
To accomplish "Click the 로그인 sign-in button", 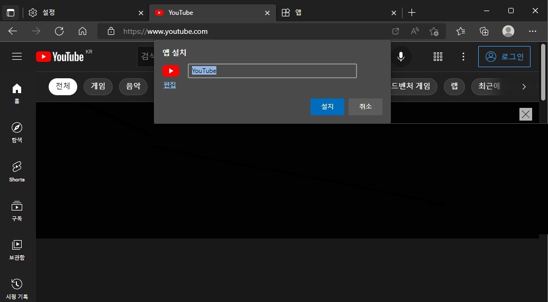I will [x=504, y=57].
